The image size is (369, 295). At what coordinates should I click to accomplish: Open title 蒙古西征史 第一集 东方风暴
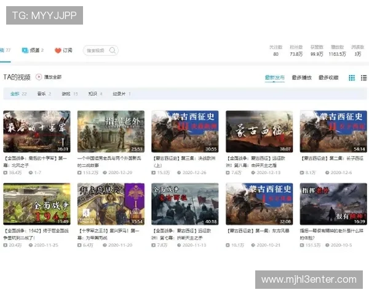pos(258,231)
